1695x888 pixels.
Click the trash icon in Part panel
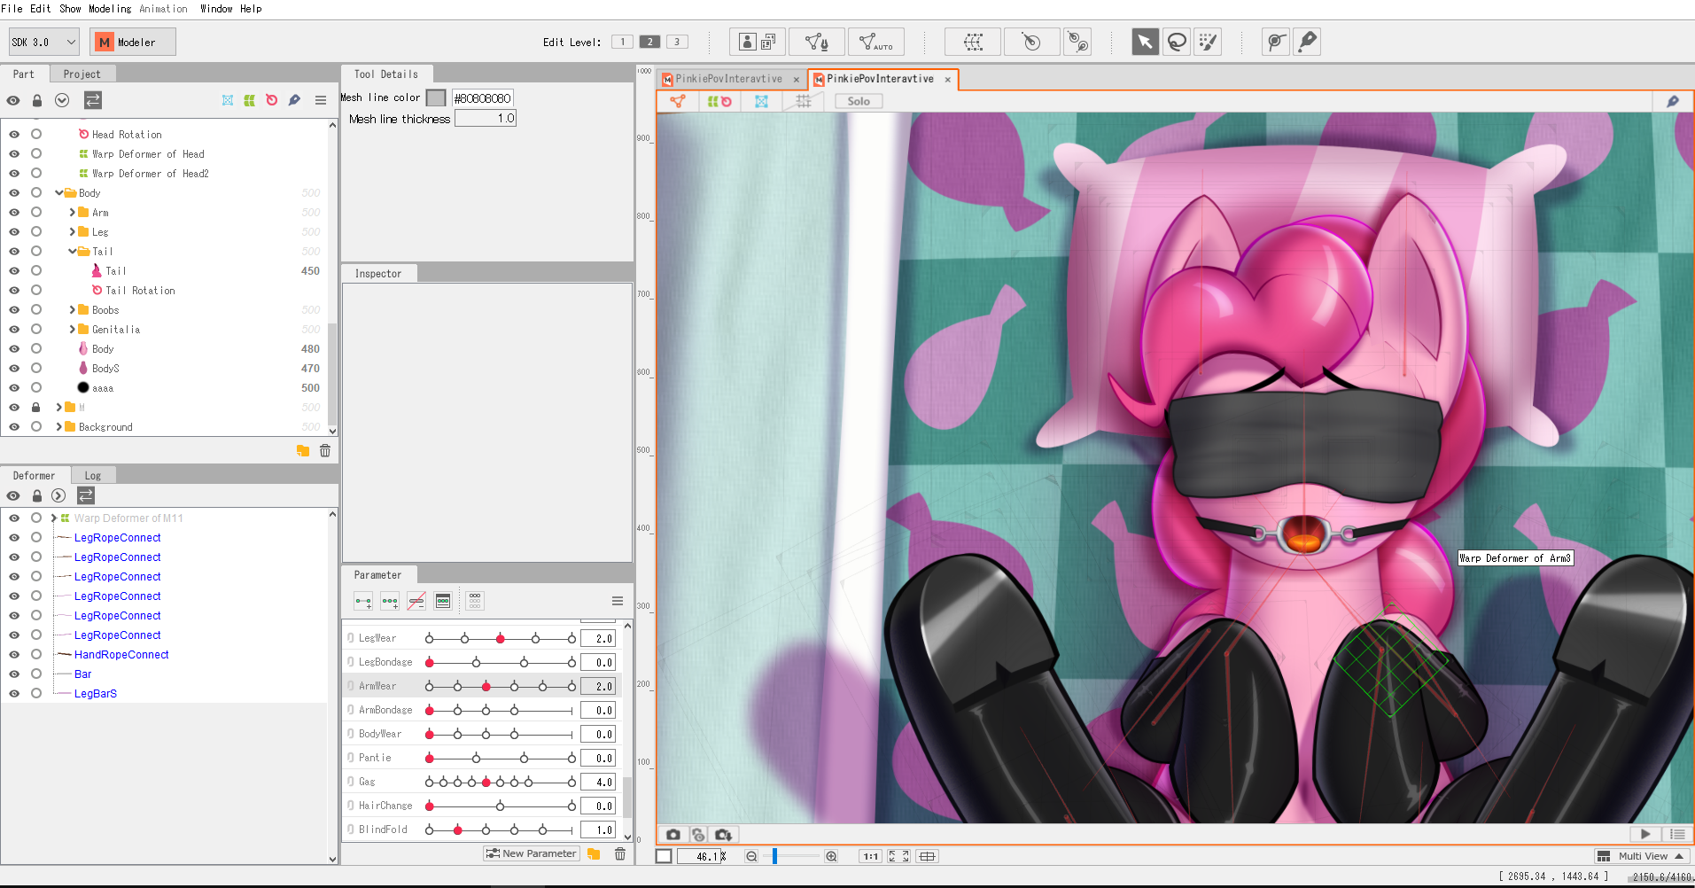325,451
